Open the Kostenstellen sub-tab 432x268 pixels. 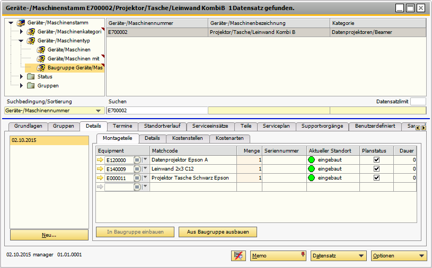188,138
